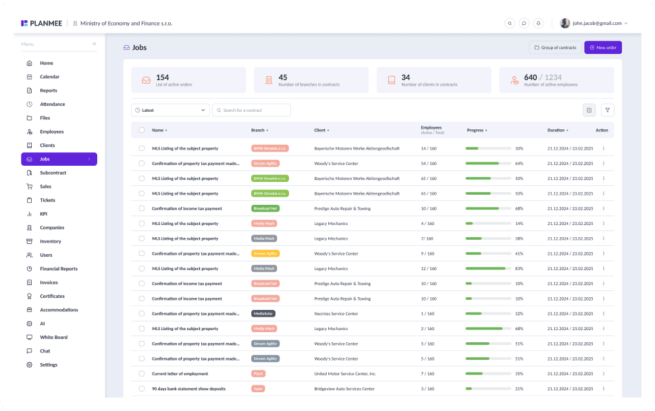The width and height of the screenshot is (655, 411).
Task: Click the Group of contracts button
Action: tap(555, 48)
